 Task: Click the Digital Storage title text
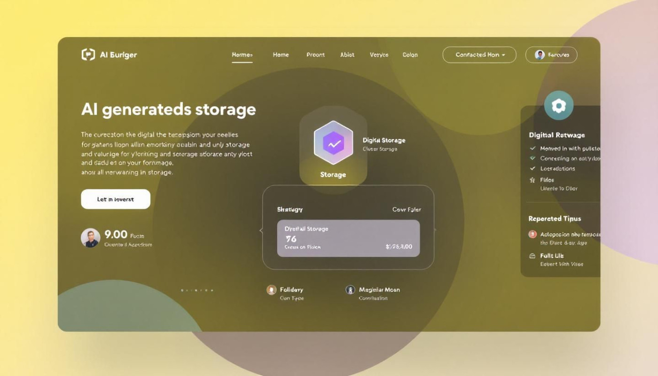(x=384, y=140)
